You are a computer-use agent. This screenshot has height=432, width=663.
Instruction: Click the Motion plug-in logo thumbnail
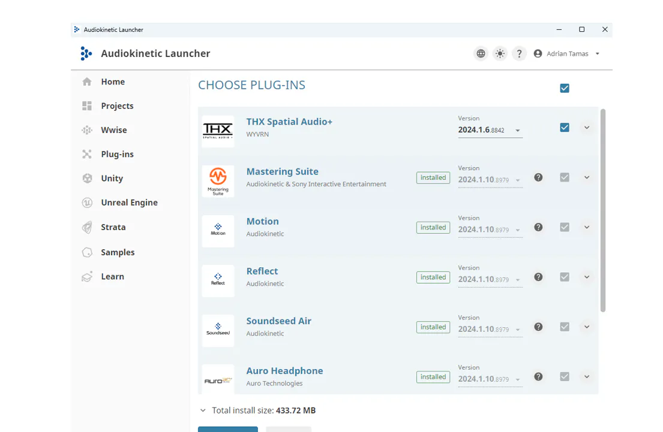(218, 231)
